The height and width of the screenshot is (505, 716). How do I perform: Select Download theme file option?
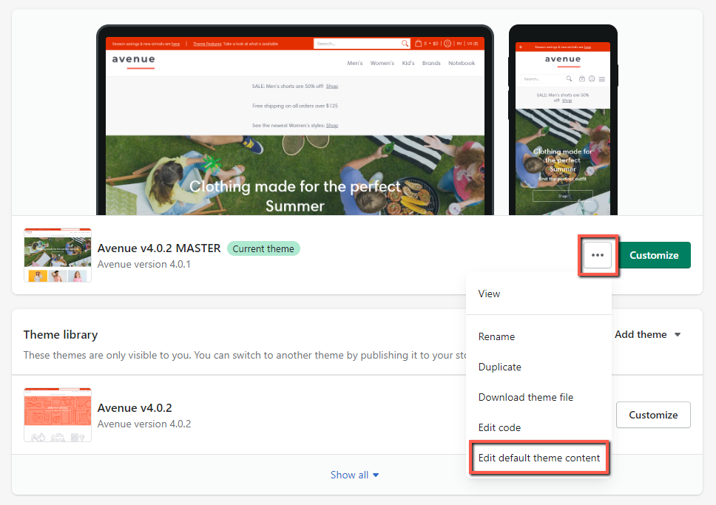(525, 397)
